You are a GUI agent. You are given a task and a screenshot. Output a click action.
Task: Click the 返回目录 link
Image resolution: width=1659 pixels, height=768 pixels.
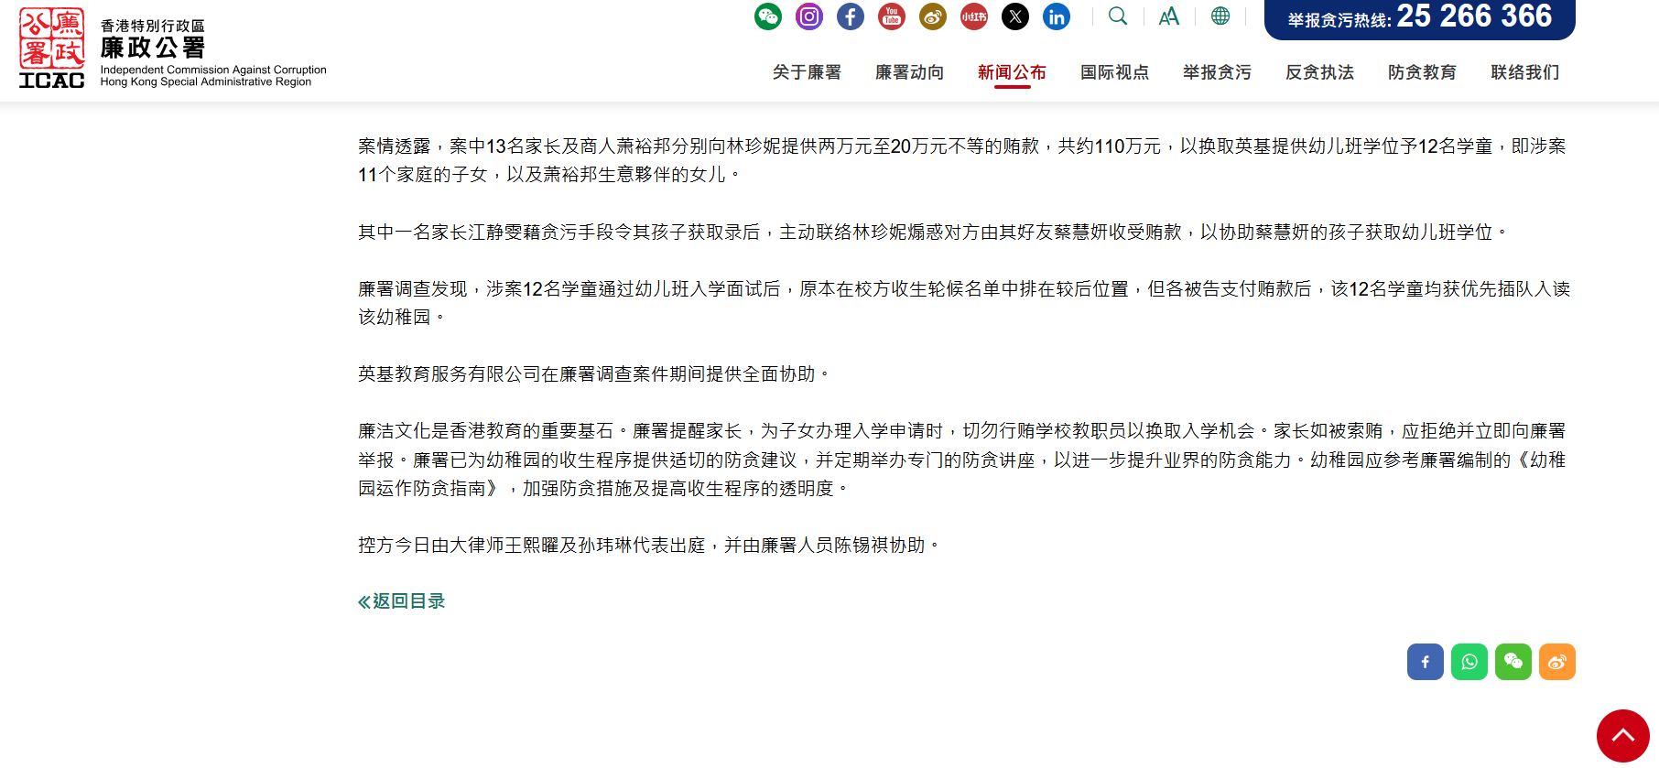pos(401,601)
